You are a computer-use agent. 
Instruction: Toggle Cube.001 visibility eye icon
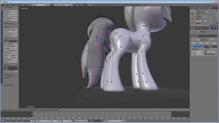[x=211, y=21]
